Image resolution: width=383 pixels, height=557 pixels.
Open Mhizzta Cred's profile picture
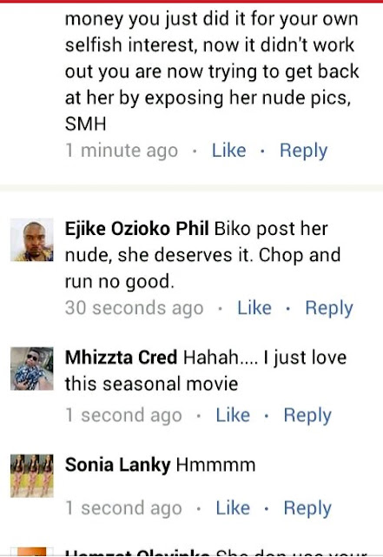[x=32, y=369]
